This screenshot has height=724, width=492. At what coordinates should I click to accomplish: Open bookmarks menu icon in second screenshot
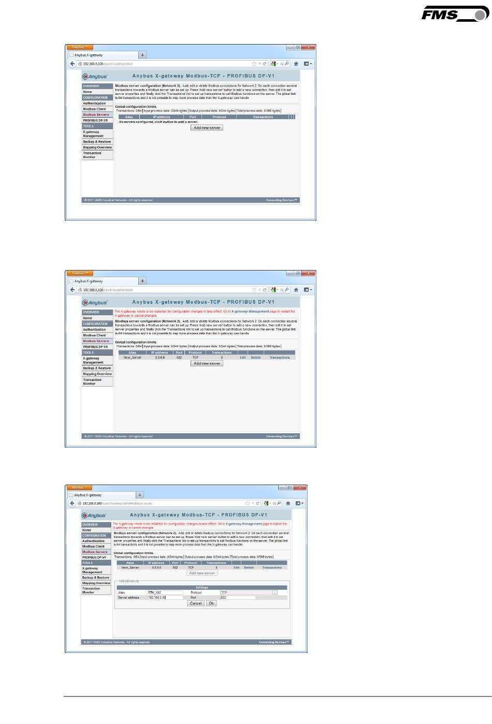tap(307, 290)
